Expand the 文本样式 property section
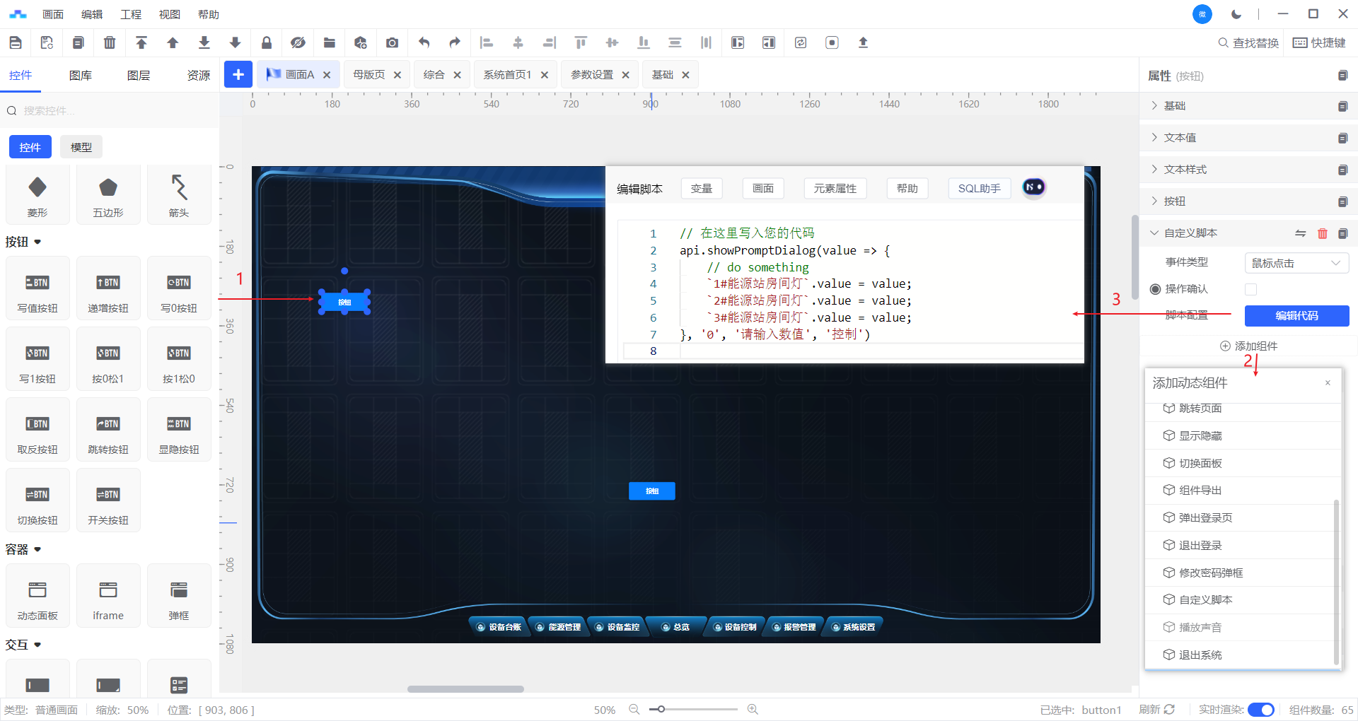1358x721 pixels. [1185, 170]
